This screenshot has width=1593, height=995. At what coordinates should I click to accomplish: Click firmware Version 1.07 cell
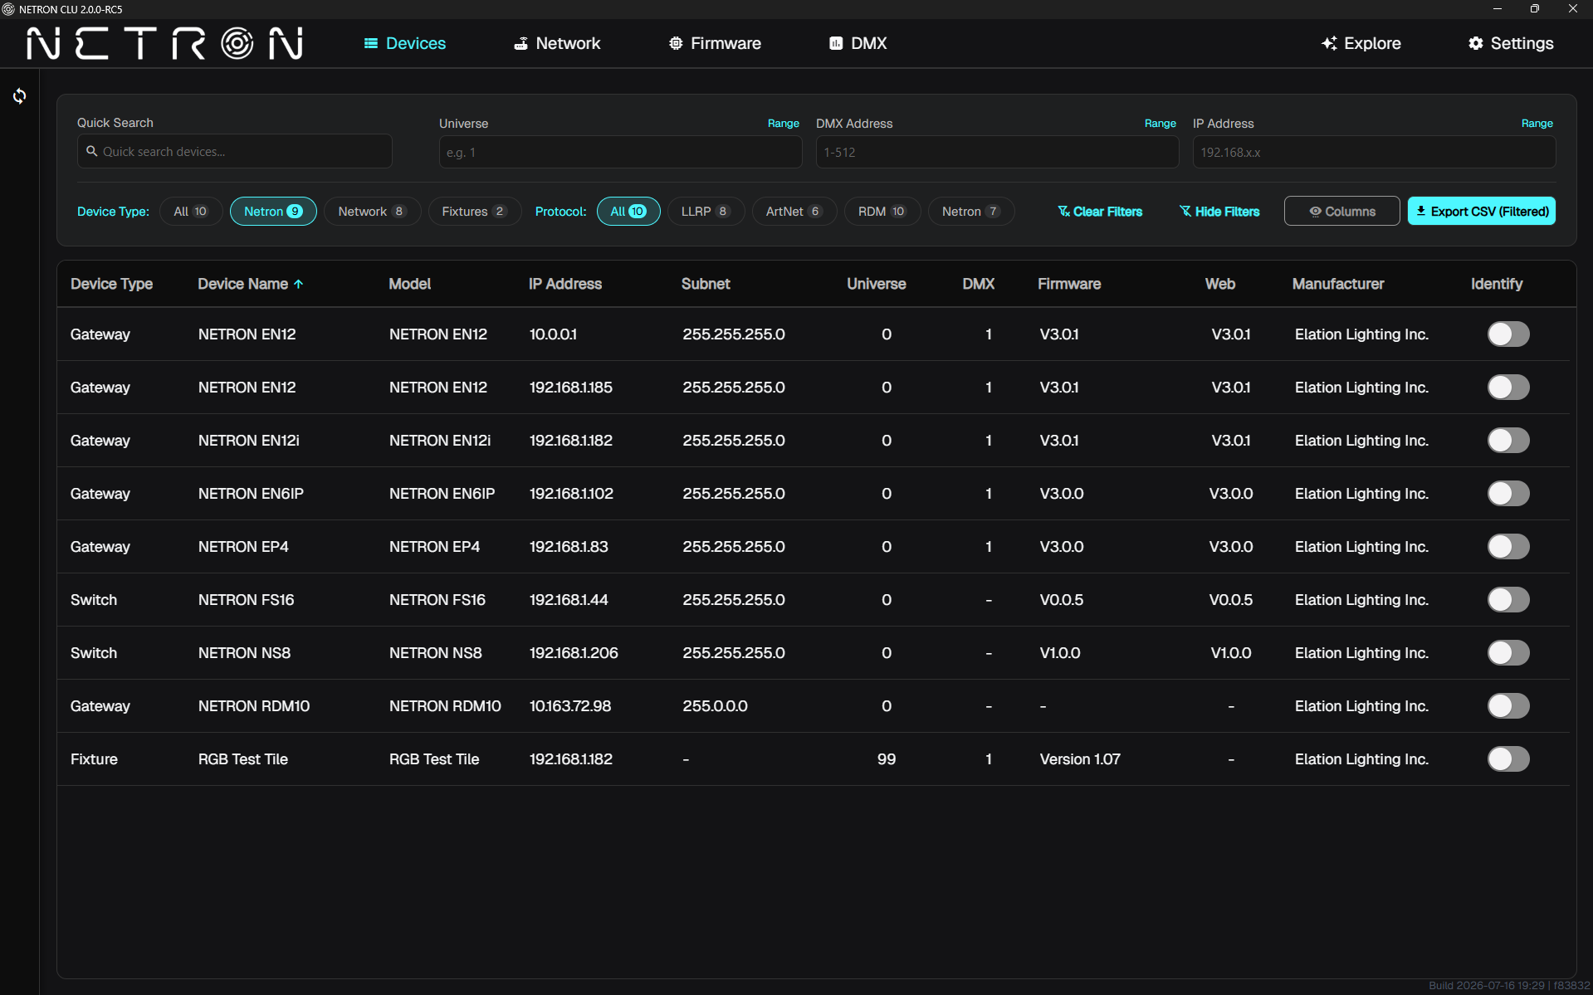click(1080, 759)
